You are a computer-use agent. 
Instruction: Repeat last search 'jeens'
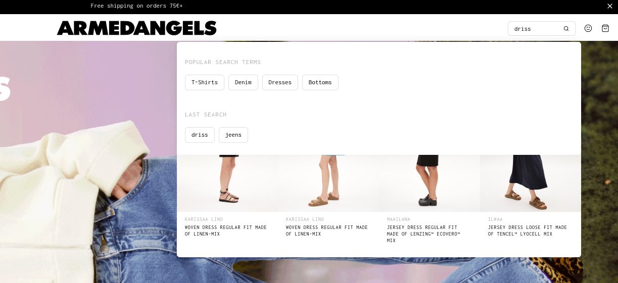233,135
